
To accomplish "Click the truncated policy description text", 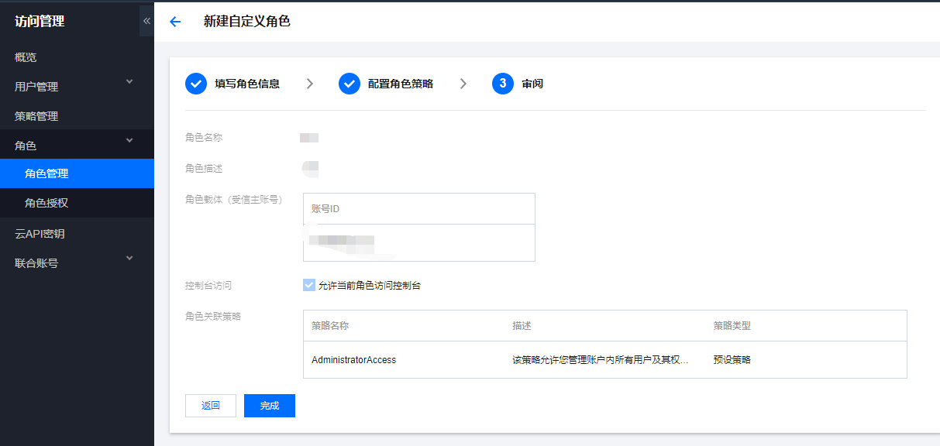I will (600, 360).
